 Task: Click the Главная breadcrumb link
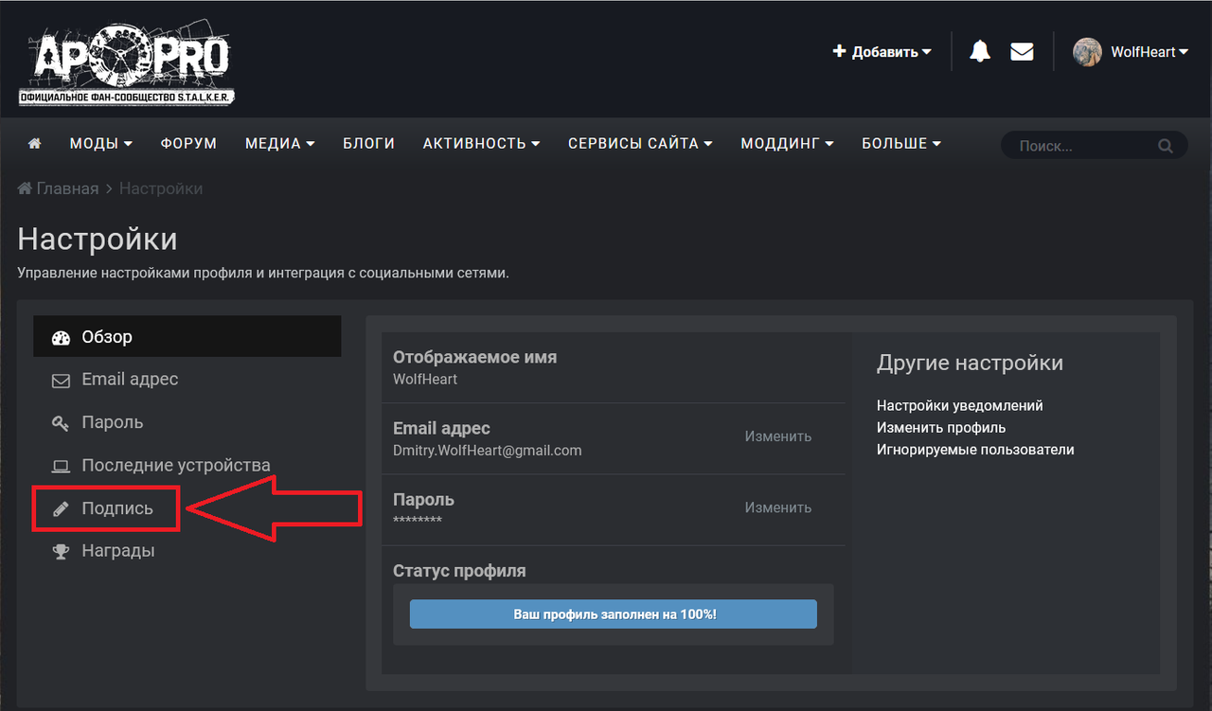click(x=58, y=188)
